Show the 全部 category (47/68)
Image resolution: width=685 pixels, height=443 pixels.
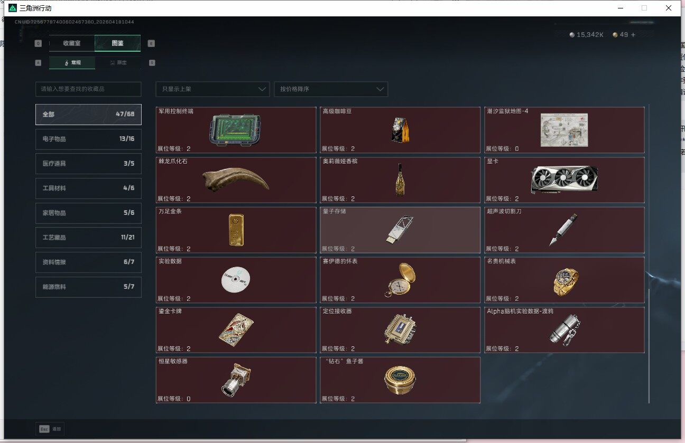click(x=88, y=114)
